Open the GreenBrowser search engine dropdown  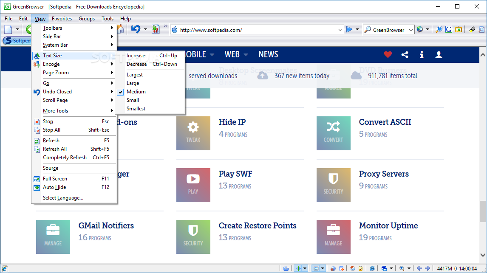411,30
